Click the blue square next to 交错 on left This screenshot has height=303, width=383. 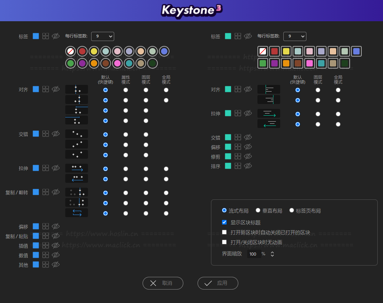[36, 134]
